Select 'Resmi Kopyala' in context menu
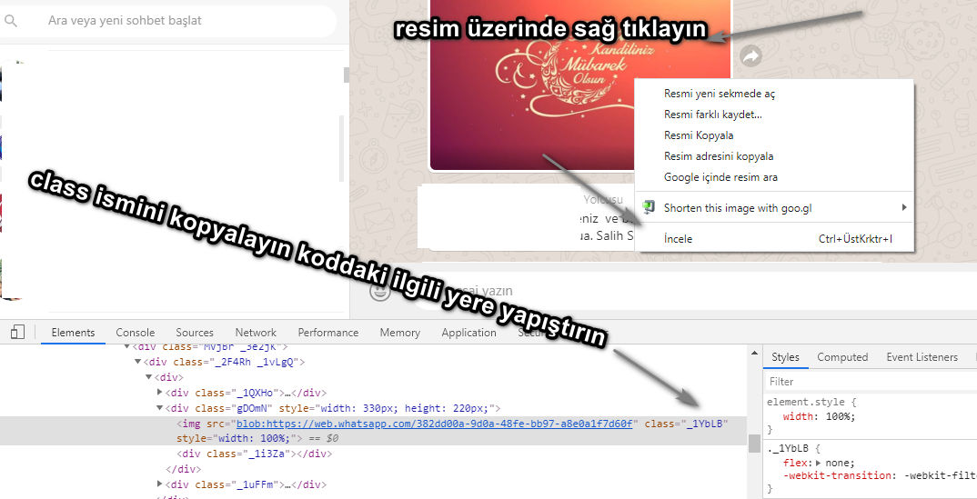Image resolution: width=977 pixels, height=499 pixels. (x=699, y=135)
